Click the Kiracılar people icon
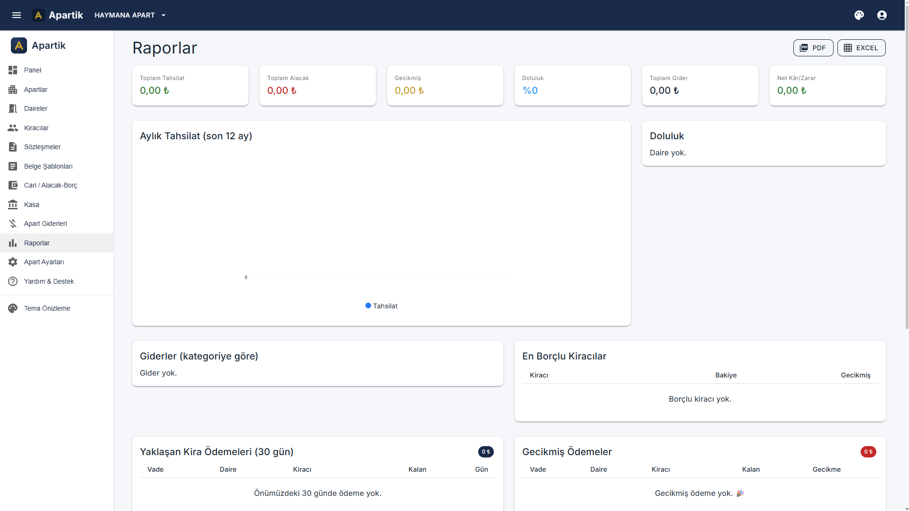 coord(13,128)
